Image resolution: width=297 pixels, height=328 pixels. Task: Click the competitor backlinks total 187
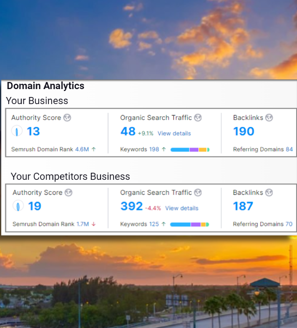(243, 206)
